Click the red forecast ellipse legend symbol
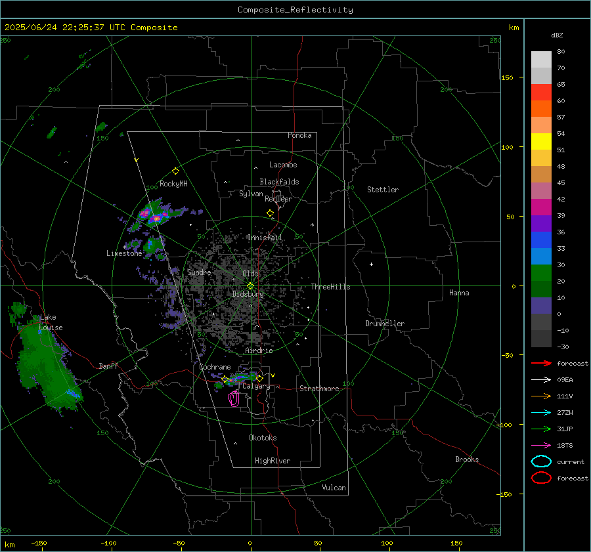This screenshot has width=591, height=552. click(541, 478)
